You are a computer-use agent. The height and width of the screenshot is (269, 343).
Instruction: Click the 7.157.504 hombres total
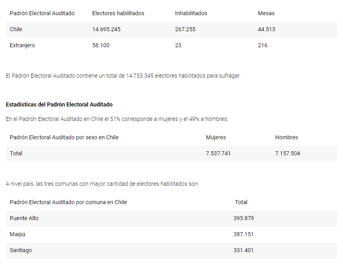(x=287, y=153)
